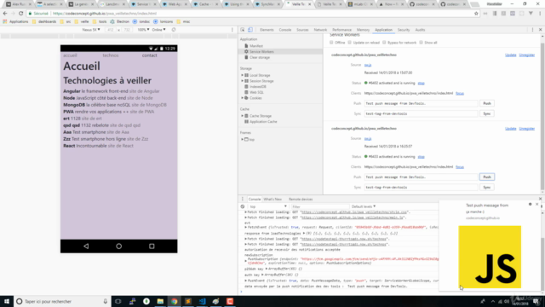Screen dimensions: 545x307
Task: Clear the console with clear icon
Action: 243,206
